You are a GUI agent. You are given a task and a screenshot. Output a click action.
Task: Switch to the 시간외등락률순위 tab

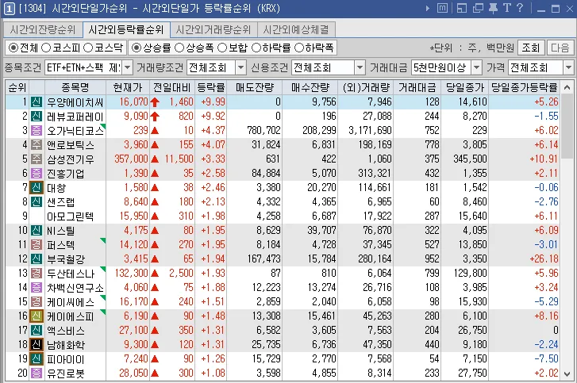coord(126,29)
